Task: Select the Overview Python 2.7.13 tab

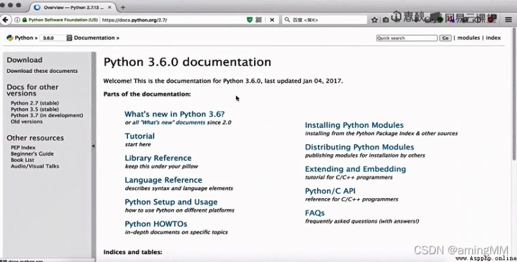Action: click(x=73, y=7)
